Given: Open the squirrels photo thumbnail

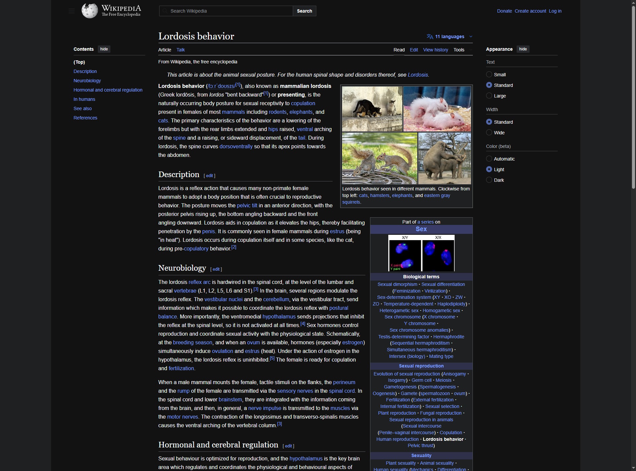Looking at the screenshot, I should (380, 158).
